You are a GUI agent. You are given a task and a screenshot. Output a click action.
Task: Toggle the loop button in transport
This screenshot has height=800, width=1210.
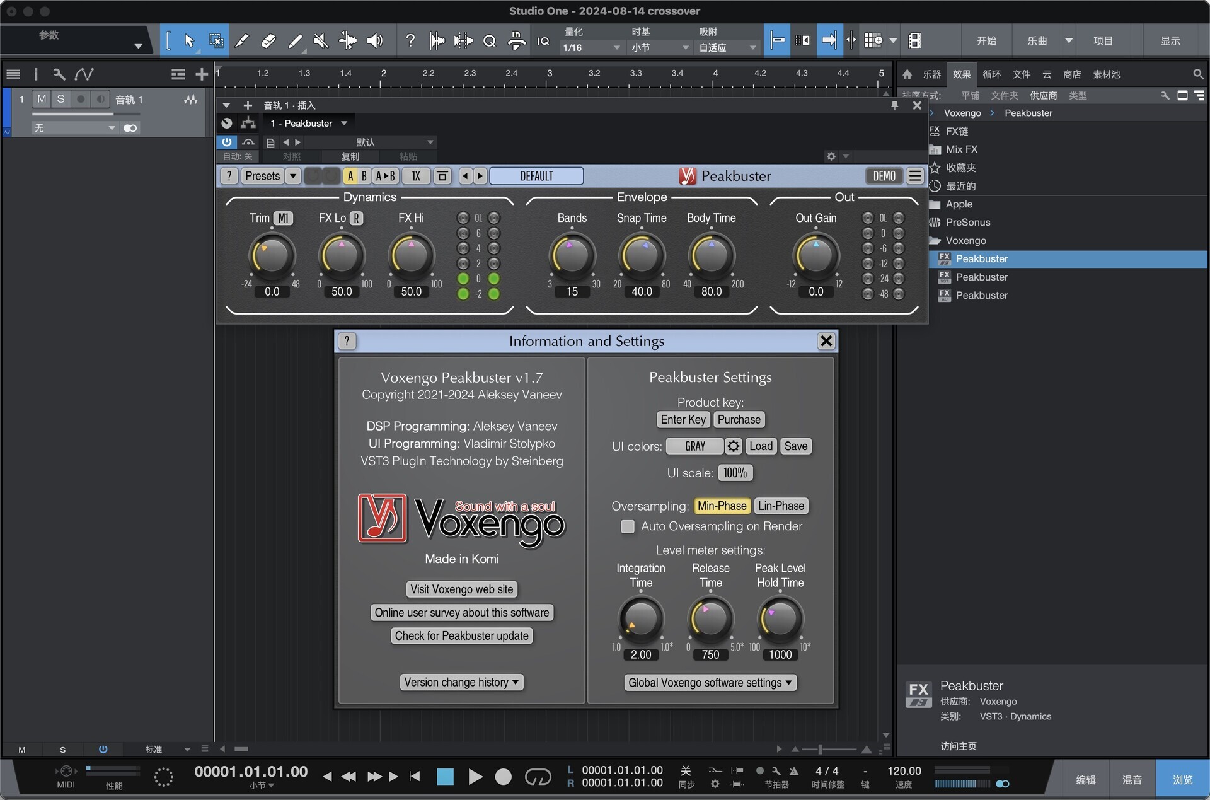[538, 777]
